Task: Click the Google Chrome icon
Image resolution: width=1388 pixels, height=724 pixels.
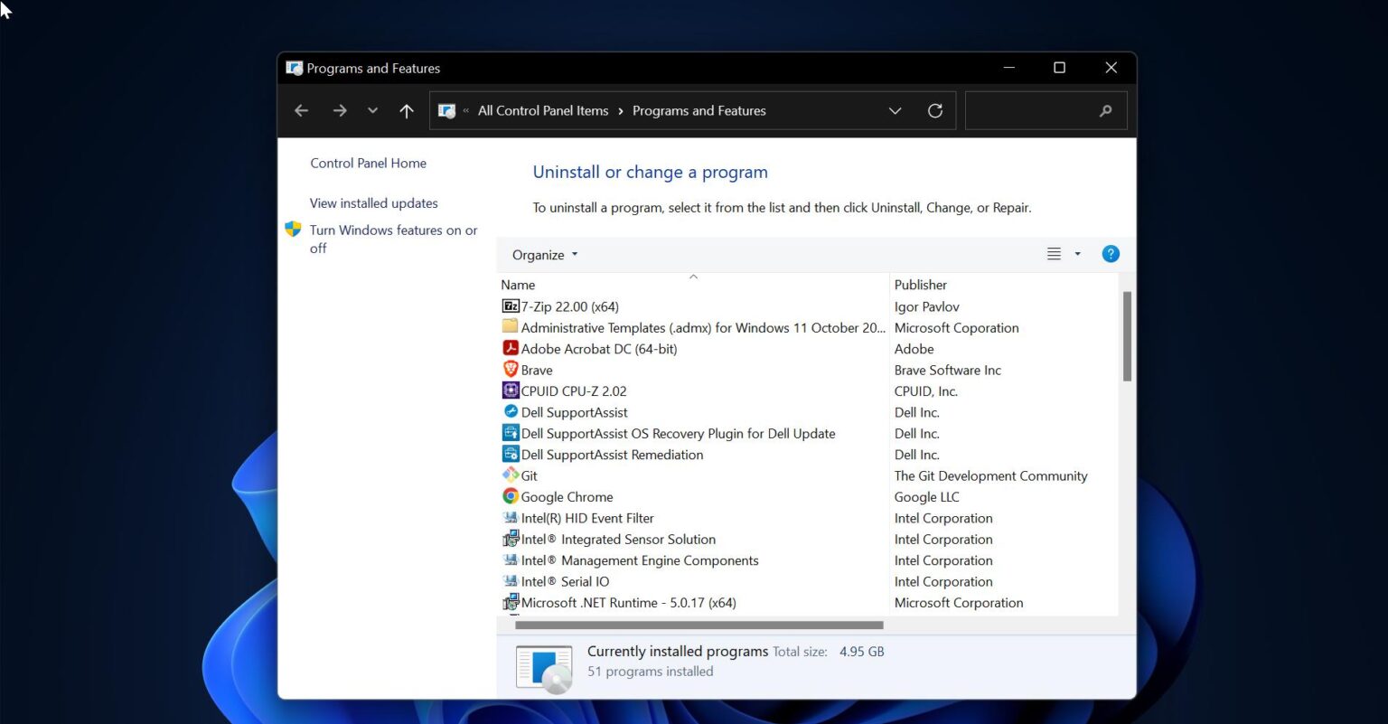Action: click(511, 497)
